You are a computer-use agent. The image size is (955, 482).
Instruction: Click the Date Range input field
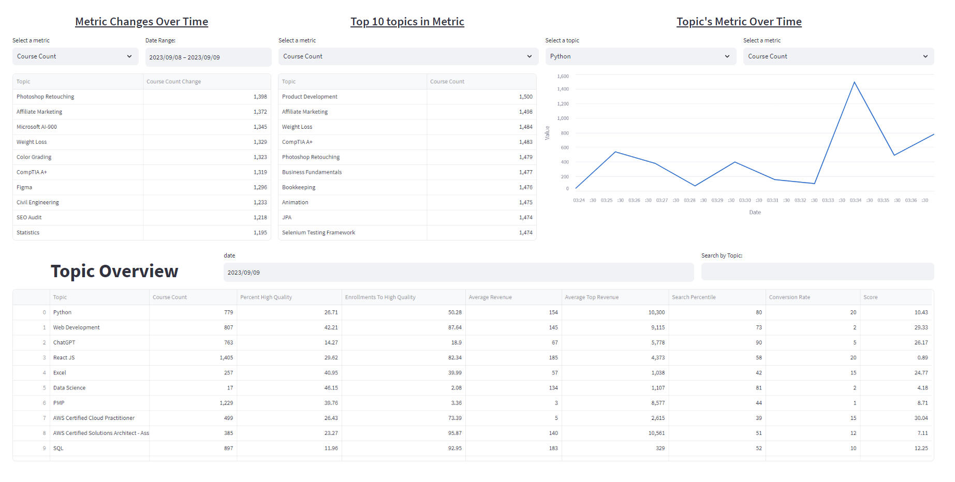pyautogui.click(x=208, y=57)
